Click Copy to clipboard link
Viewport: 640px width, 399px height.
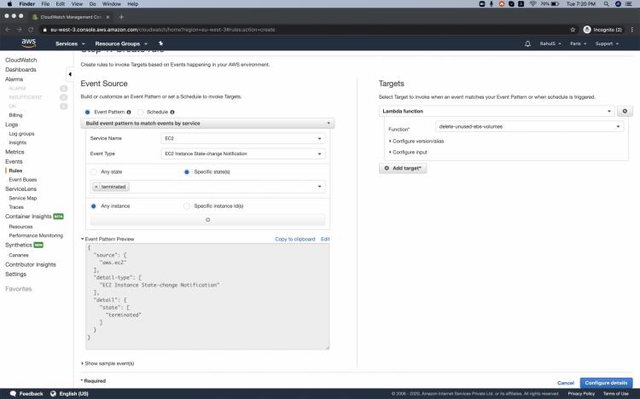click(x=294, y=239)
